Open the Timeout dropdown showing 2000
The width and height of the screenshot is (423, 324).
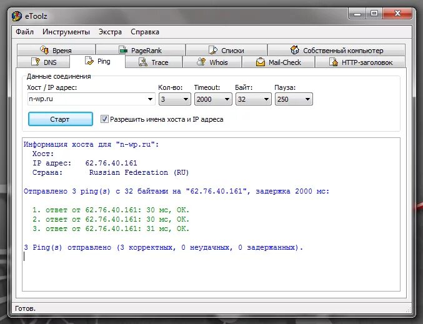pos(213,99)
